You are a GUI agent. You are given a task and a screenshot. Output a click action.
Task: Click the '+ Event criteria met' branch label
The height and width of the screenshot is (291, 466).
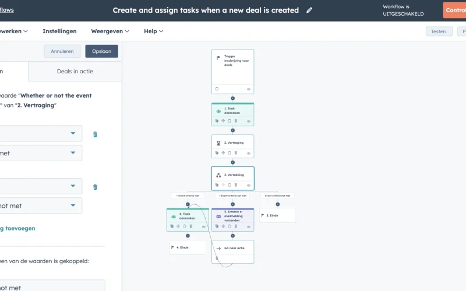(188, 196)
